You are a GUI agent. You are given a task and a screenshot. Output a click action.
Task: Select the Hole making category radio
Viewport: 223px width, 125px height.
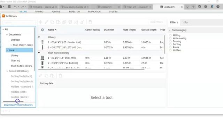[x=170, y=38]
